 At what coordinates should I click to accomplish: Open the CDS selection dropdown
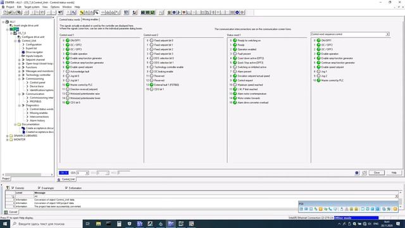(87, 173)
